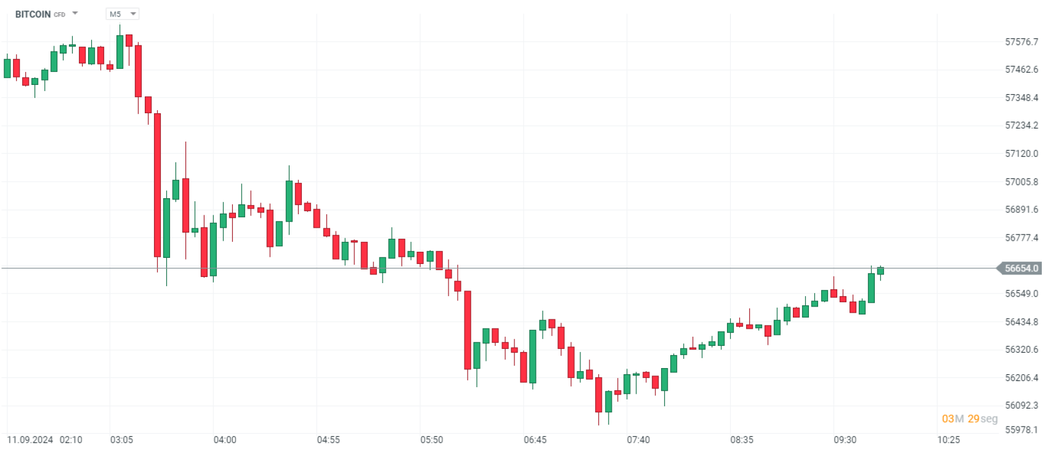Image resolution: width=1051 pixels, height=453 pixels.
Task: Click the latest green candle at chart's right end
Action: point(880,271)
